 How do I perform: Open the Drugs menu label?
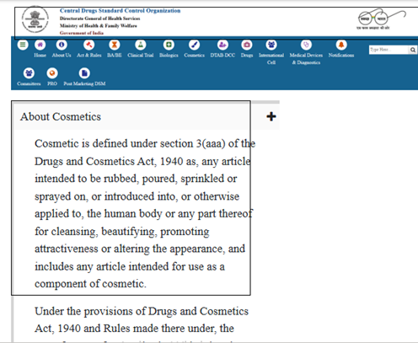247,55
